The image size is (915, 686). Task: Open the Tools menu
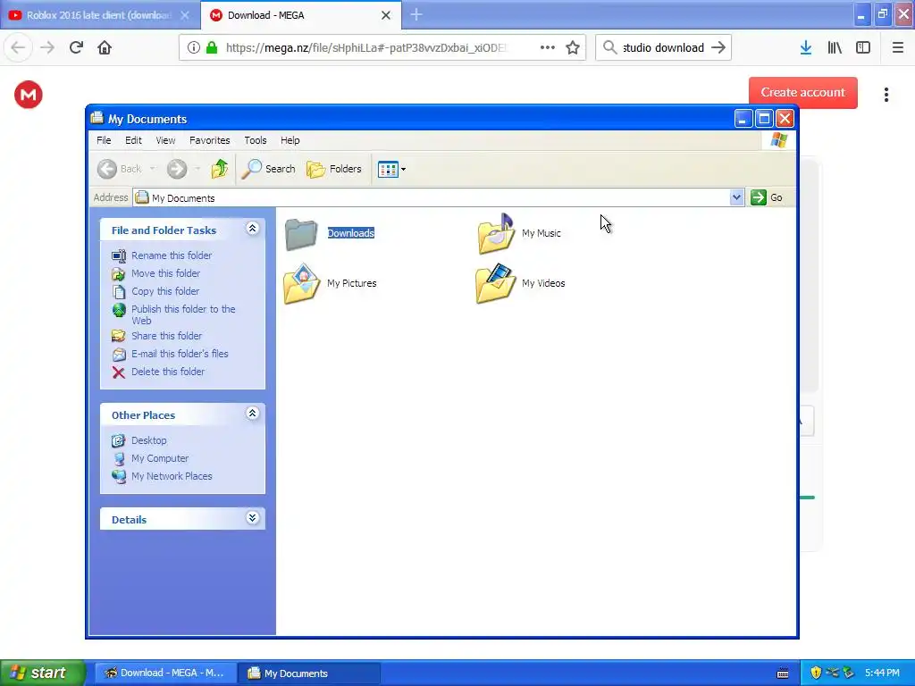click(255, 140)
